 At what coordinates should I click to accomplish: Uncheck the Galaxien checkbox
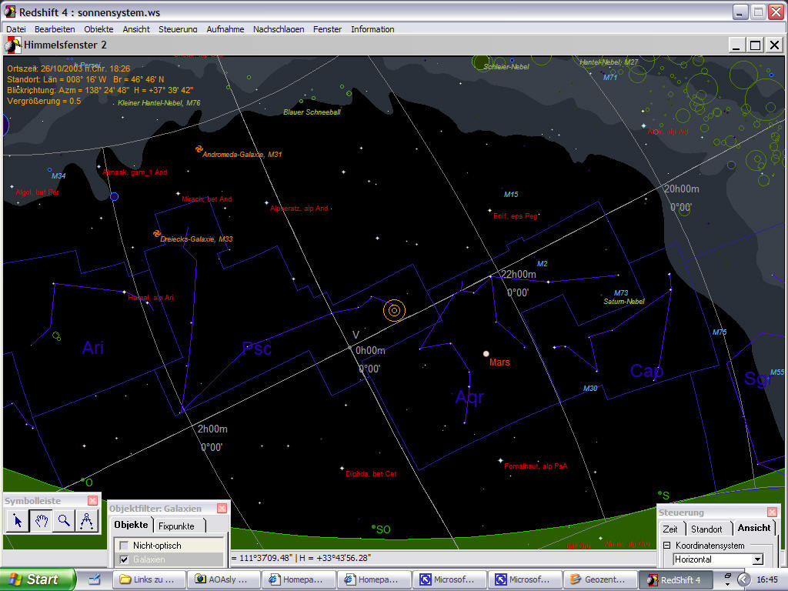tap(124, 559)
